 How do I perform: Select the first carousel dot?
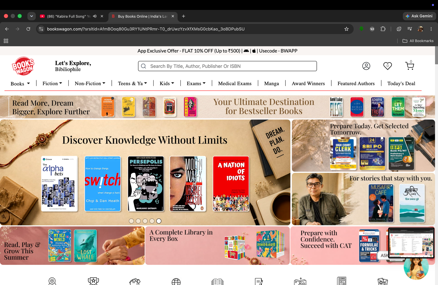point(131,221)
